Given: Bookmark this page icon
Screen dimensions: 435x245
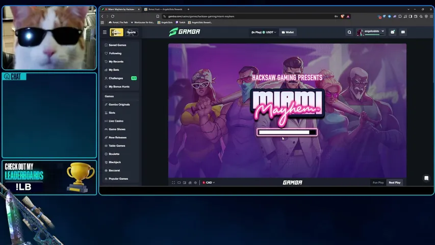Looking at the screenshot, I should tap(158, 16).
